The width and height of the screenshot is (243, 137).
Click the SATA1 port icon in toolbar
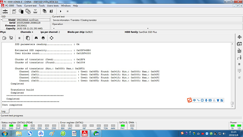click(x=5, y=12)
